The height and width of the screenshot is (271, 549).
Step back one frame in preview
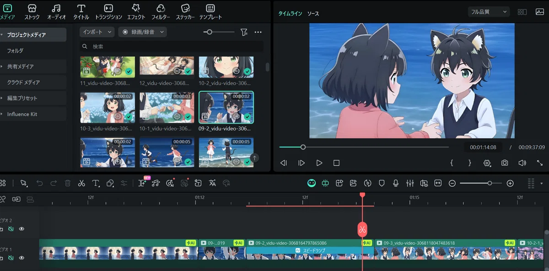pos(284,163)
